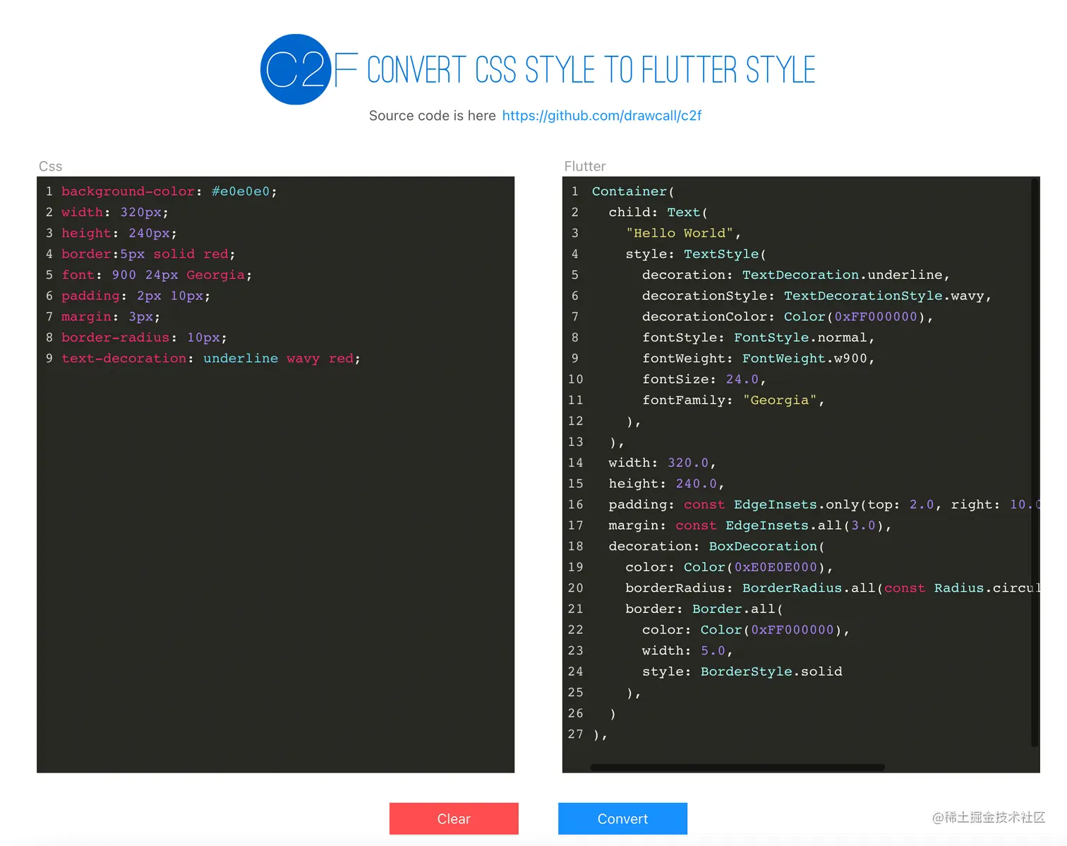The image size is (1067, 846).
Task: Click the 'decoration: BoxDecoration(' line
Action: pyautogui.click(x=716, y=547)
